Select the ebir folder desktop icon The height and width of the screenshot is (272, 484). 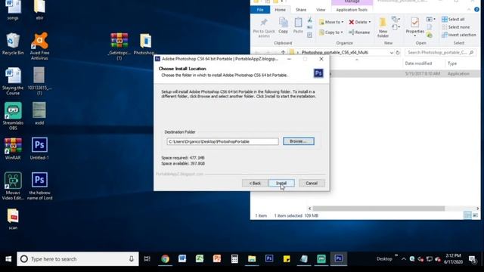(x=39, y=10)
